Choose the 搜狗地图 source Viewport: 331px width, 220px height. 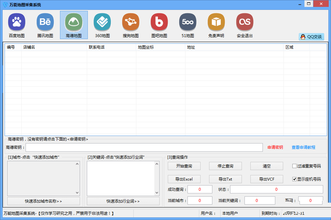click(131, 25)
